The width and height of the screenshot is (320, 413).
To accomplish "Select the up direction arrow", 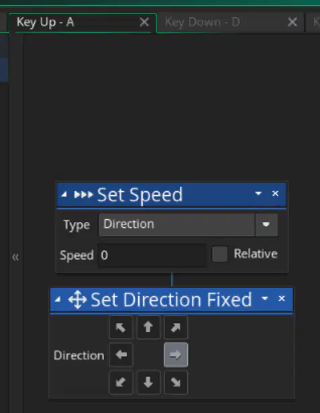I will (x=148, y=328).
